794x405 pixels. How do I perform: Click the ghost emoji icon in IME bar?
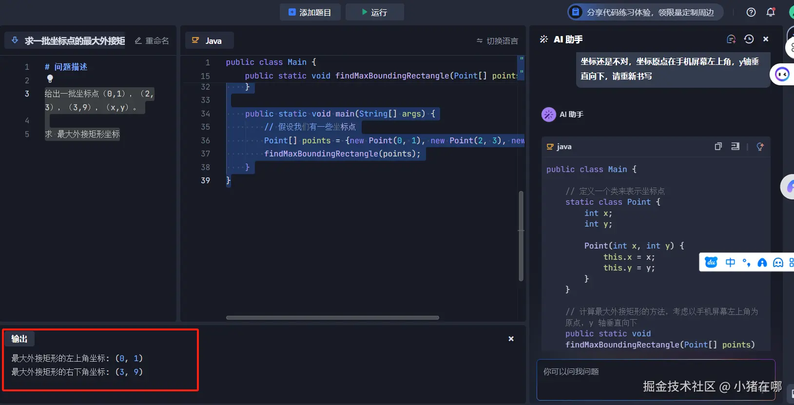coord(778,263)
